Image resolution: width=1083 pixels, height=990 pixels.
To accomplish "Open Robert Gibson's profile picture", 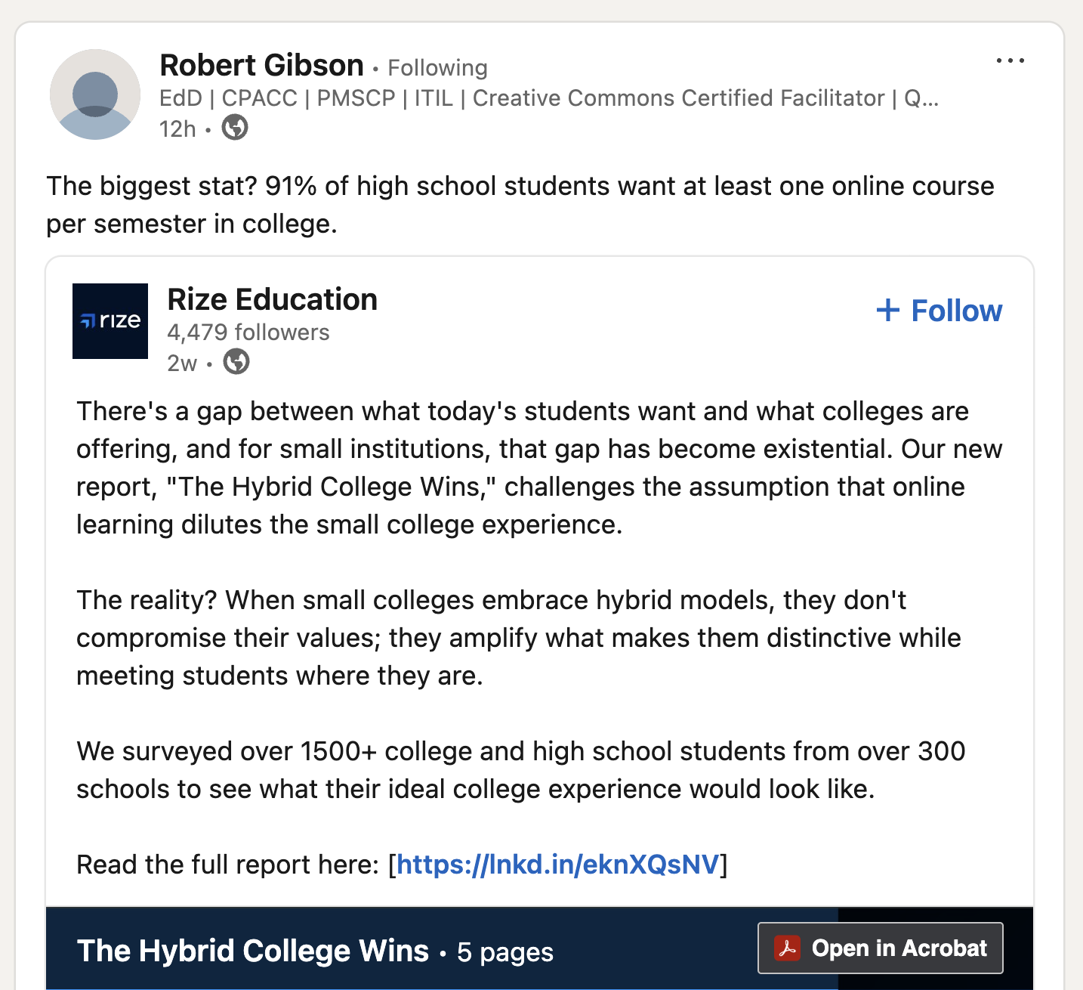I will click(95, 94).
